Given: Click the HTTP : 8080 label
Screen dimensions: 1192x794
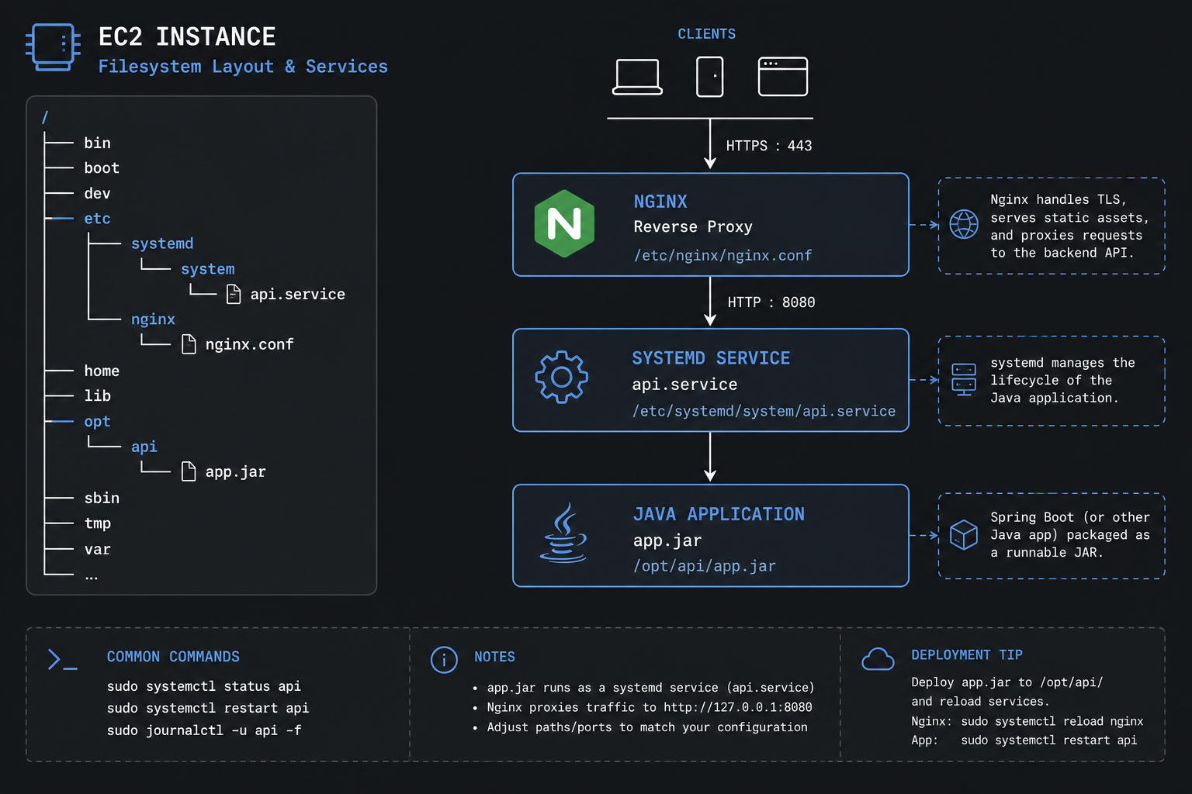Looking at the screenshot, I should point(771,302).
